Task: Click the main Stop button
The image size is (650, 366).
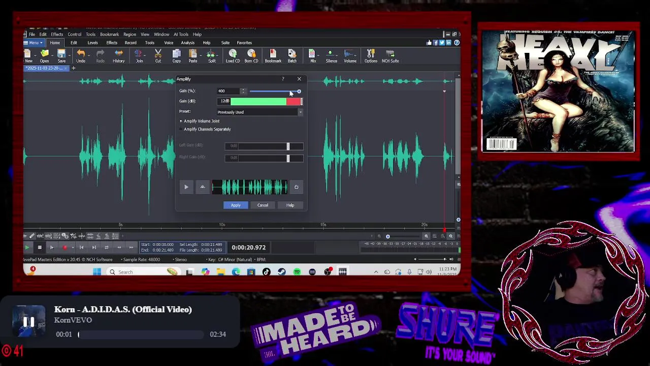Action: [x=39, y=248]
